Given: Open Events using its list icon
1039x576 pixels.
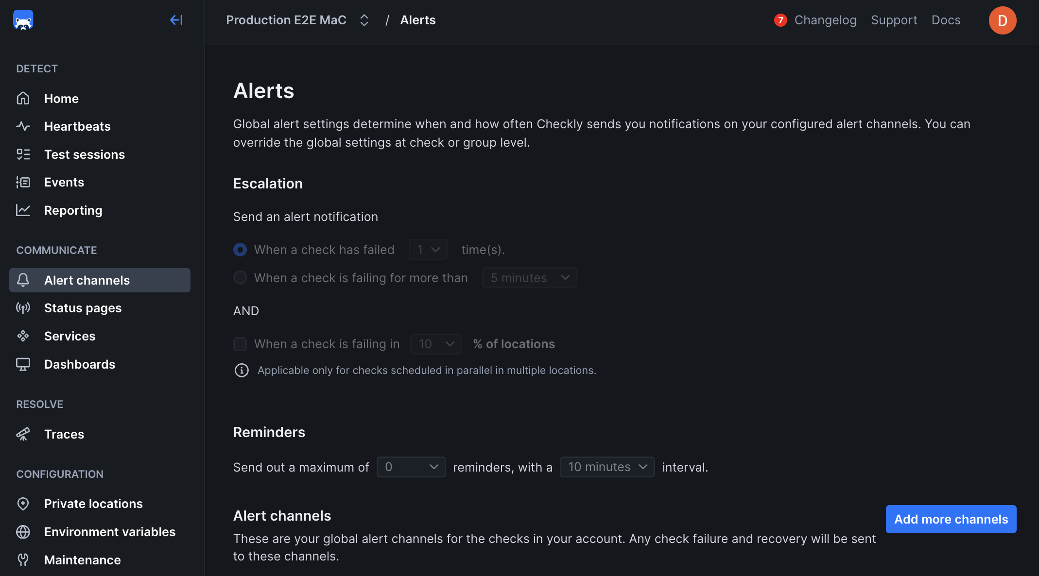Looking at the screenshot, I should (x=23, y=182).
